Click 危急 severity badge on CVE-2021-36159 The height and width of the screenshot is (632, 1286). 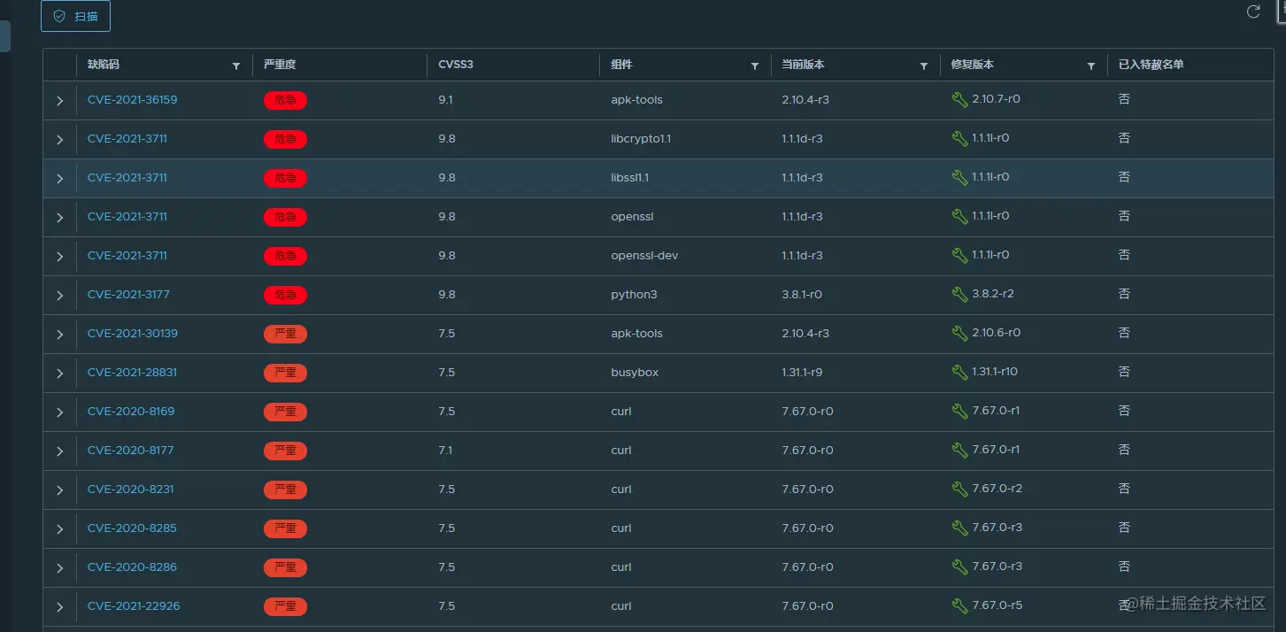pos(285,101)
